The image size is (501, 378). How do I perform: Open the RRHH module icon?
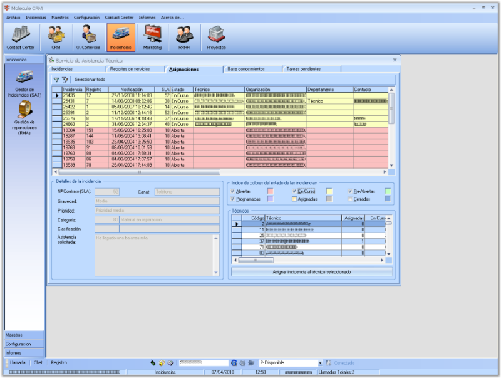pyautogui.click(x=184, y=38)
